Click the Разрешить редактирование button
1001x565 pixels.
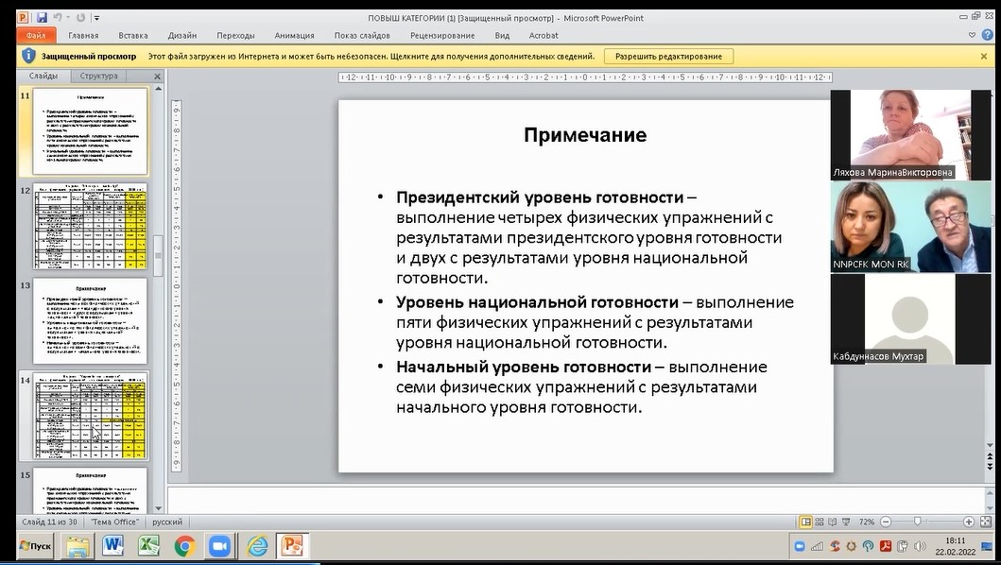pos(668,56)
